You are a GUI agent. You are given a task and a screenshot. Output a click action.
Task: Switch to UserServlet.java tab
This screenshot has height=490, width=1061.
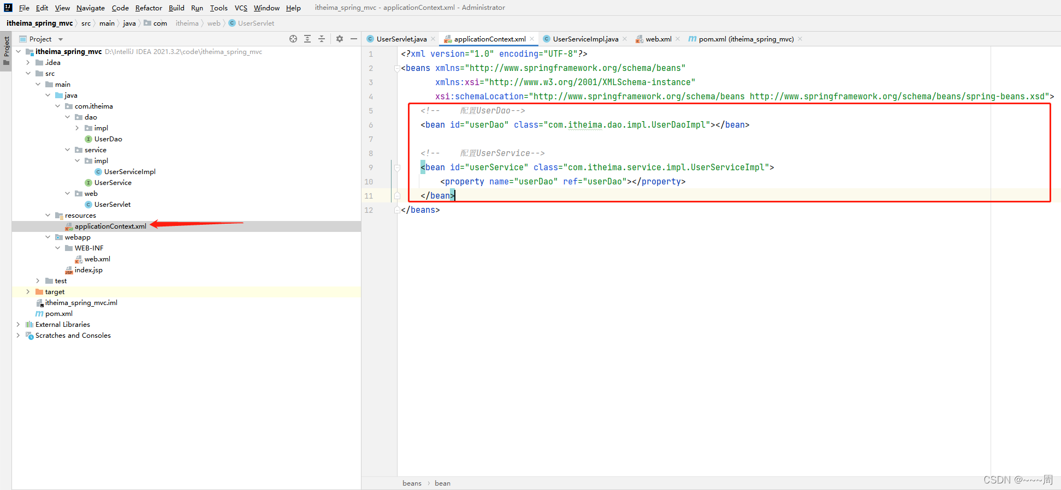point(401,39)
